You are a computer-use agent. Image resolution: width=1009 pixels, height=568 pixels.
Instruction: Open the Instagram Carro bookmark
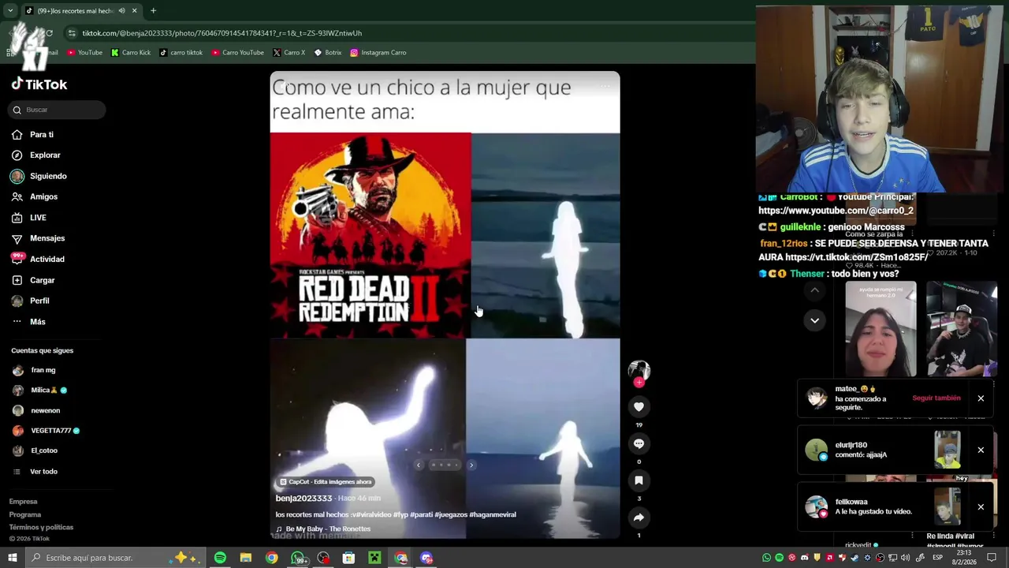[378, 53]
